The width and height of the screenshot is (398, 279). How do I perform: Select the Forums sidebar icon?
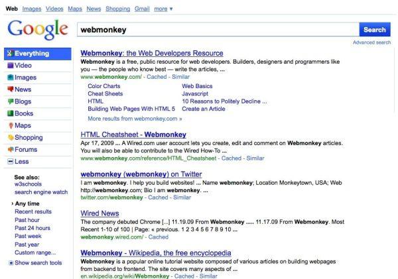(x=11, y=149)
